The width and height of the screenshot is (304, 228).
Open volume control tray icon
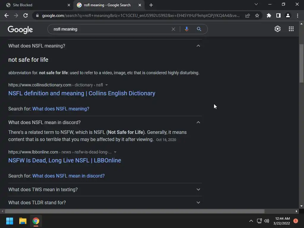click(267, 221)
